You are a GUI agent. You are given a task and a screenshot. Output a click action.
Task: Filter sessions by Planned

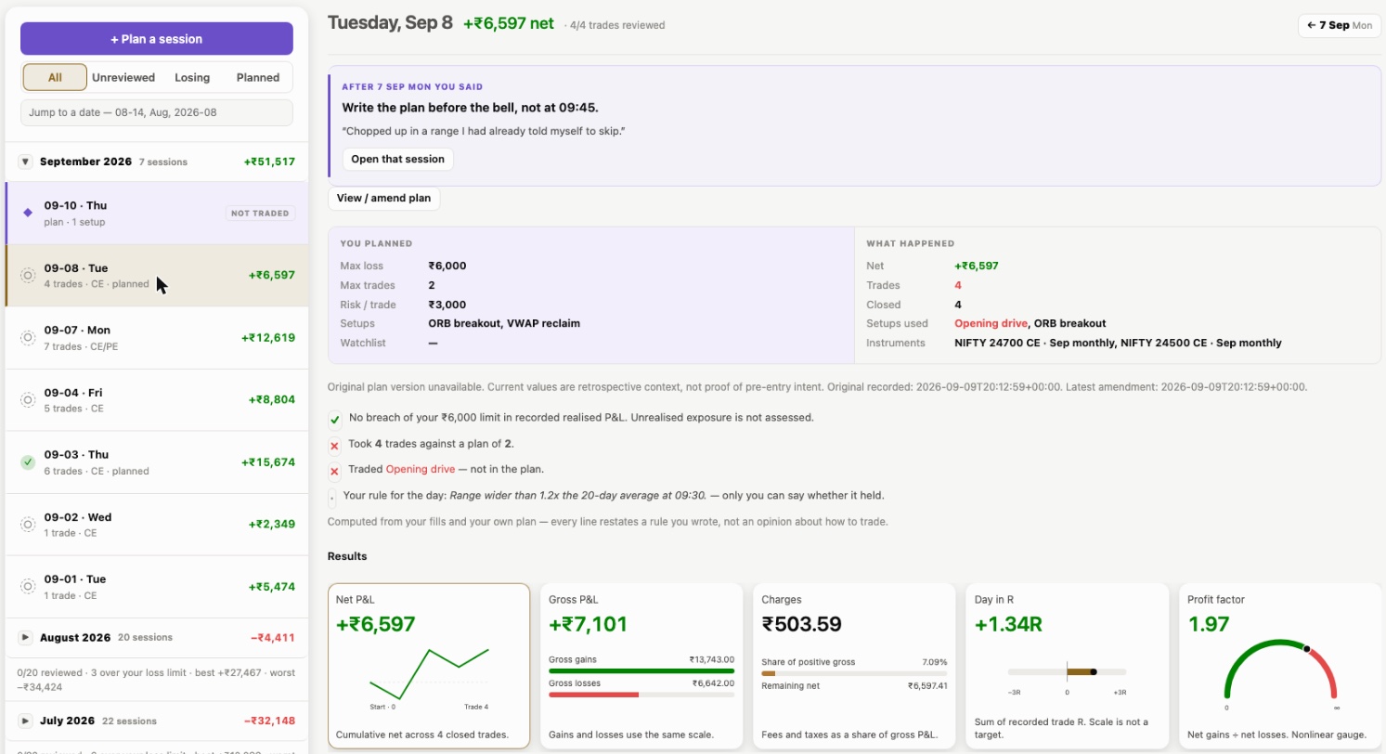coord(258,77)
